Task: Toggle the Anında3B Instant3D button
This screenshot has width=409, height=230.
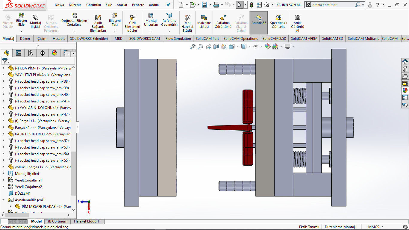Action: [259, 23]
